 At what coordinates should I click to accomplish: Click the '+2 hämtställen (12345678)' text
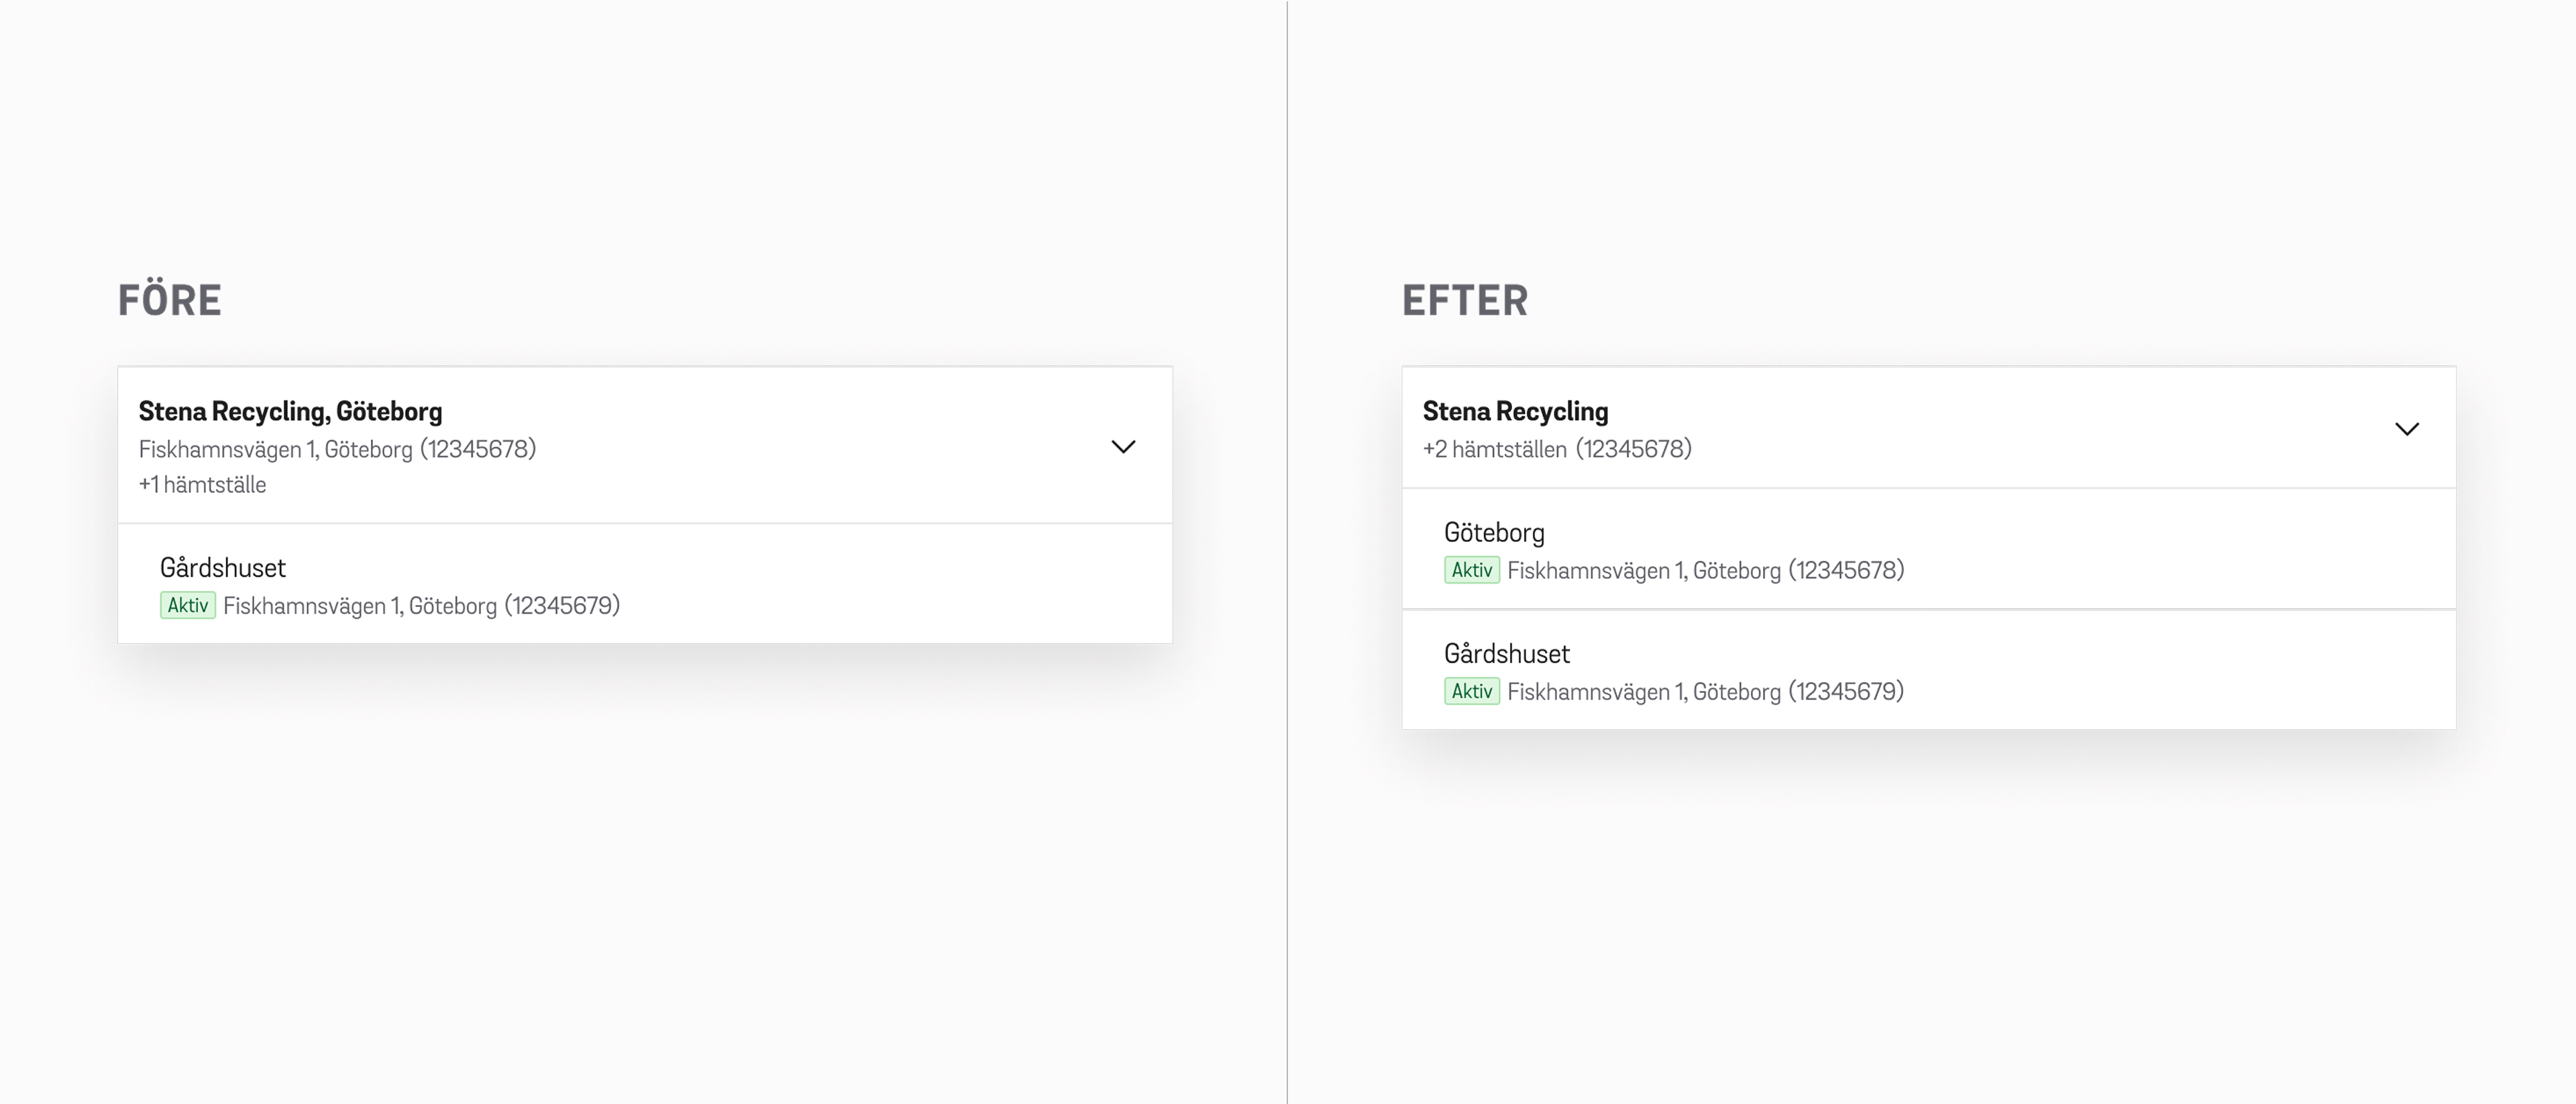pos(1557,449)
